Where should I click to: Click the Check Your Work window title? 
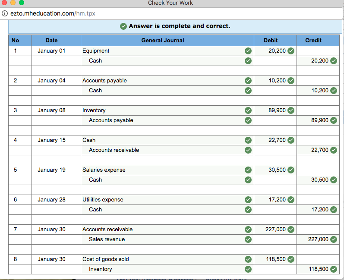170,3
